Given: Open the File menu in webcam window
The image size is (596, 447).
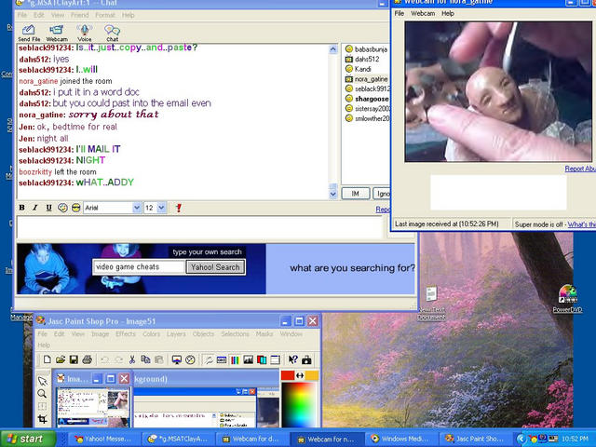Looking at the screenshot, I should (400, 13).
